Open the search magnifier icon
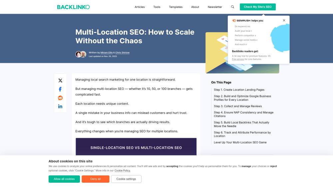Image resolution: width=333 pixels, height=187 pixels. (232, 7)
